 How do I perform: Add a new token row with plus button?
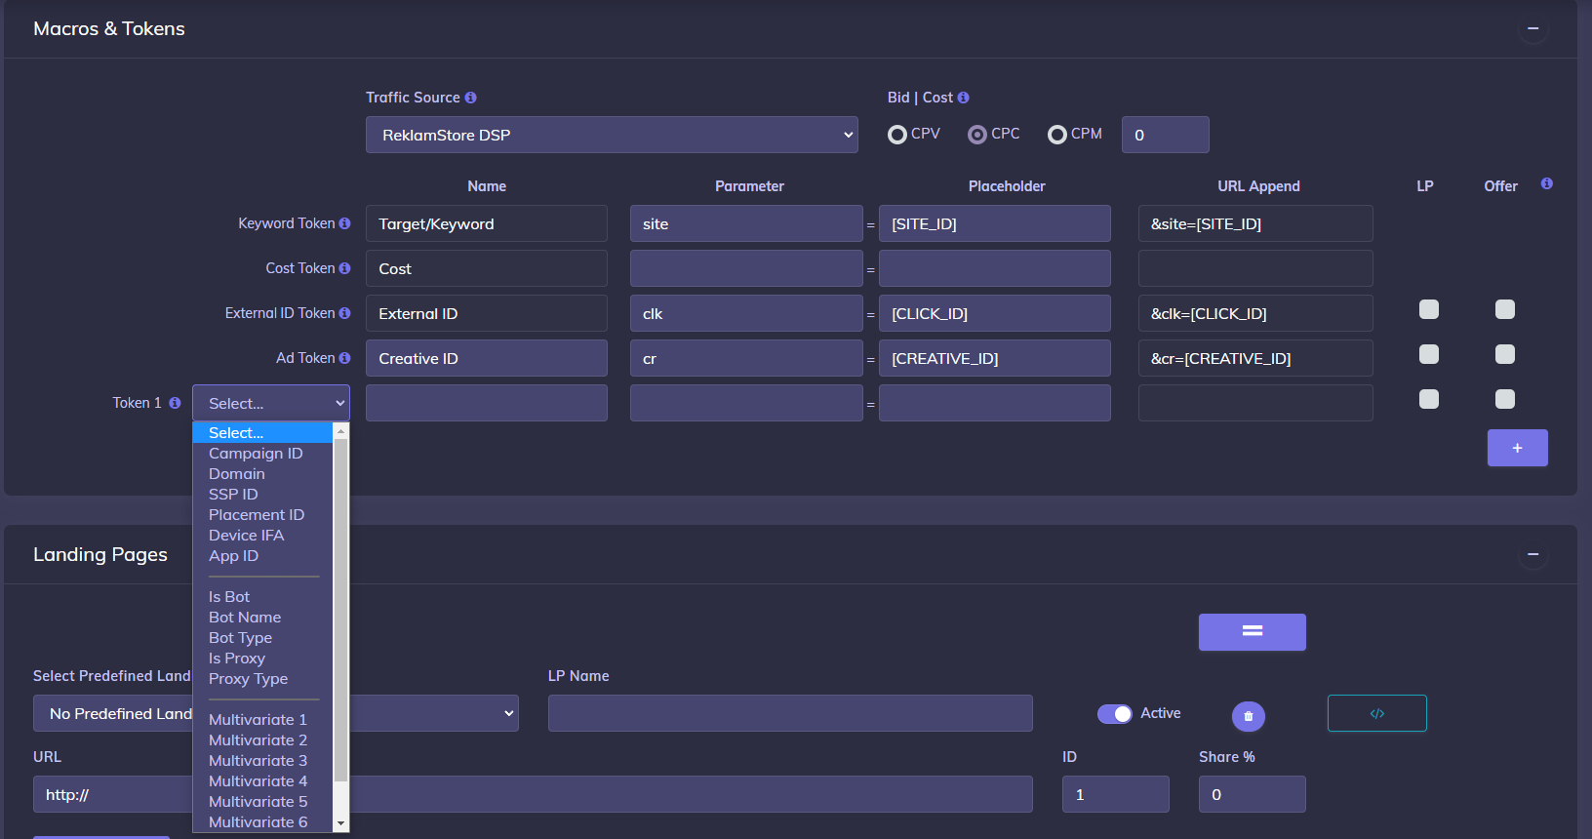[1517, 448]
